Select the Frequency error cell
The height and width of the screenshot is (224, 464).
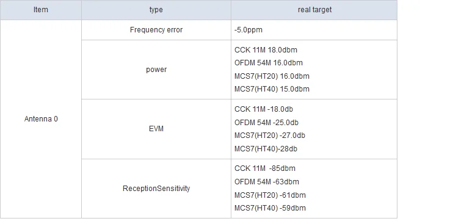tap(156, 30)
